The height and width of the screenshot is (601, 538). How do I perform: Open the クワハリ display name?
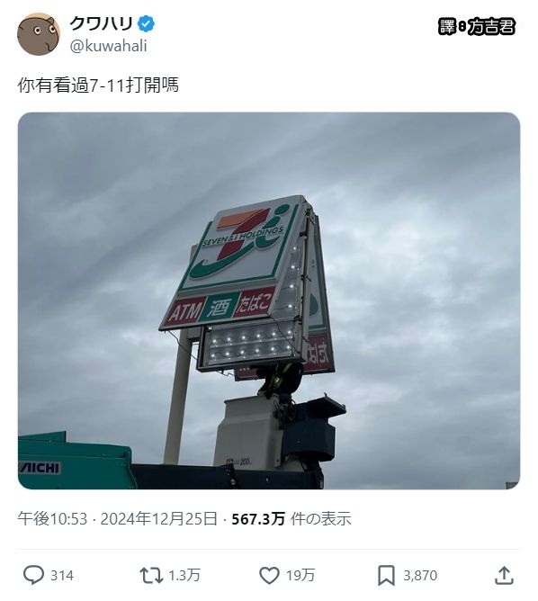point(101,23)
